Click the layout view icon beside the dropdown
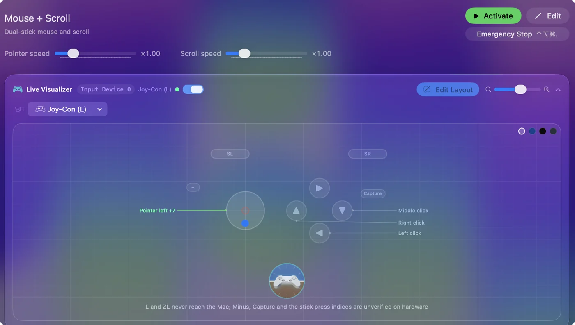 (x=19, y=109)
